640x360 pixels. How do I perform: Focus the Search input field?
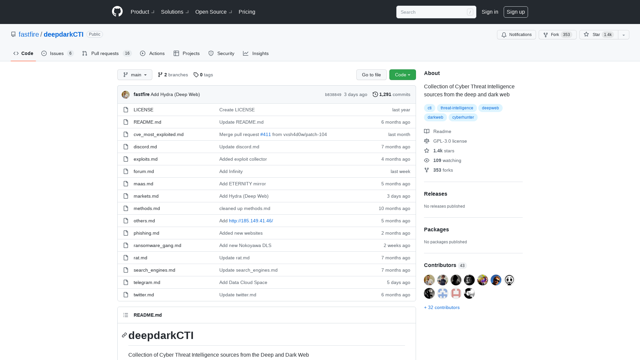(436, 12)
